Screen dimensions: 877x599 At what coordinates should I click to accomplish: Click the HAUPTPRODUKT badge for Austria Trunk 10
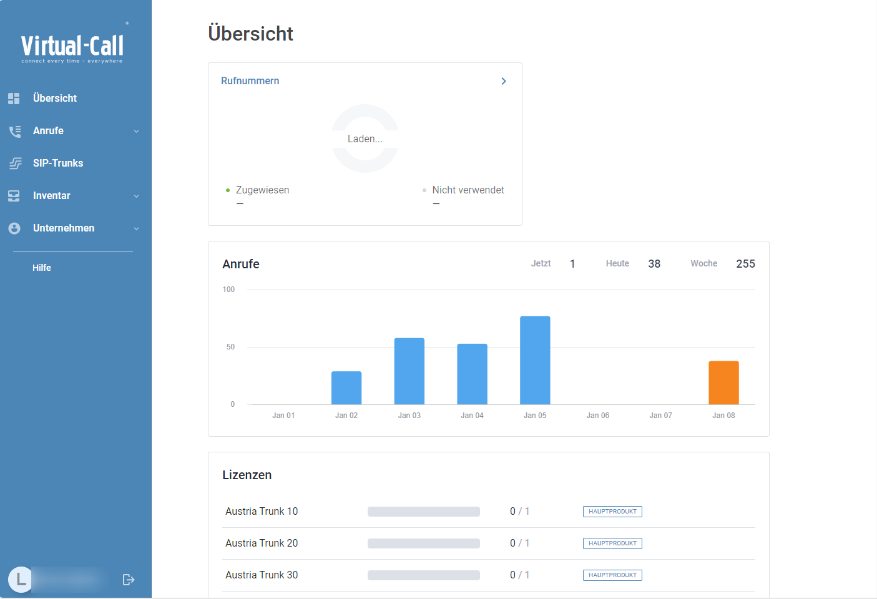click(x=612, y=511)
